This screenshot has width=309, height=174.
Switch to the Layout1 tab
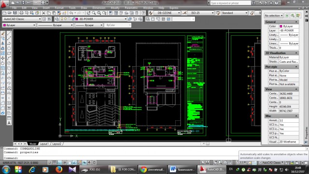[44, 144]
